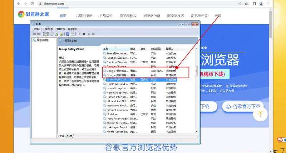Sort by the 启动类型 column header
The image size is (286, 153).
click(x=157, y=49)
